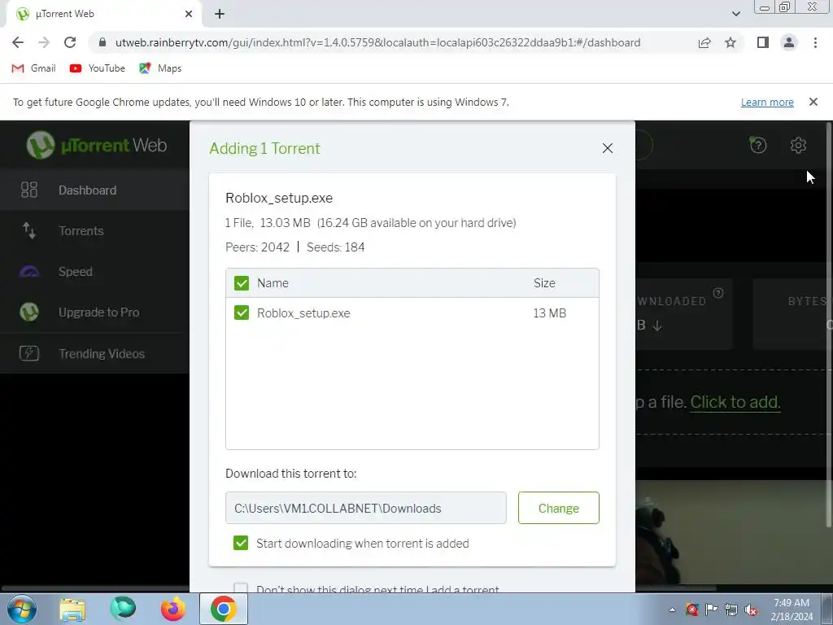Click the video thumbnail behind the dialog
Screen dimensions: 833x625
pos(734,532)
